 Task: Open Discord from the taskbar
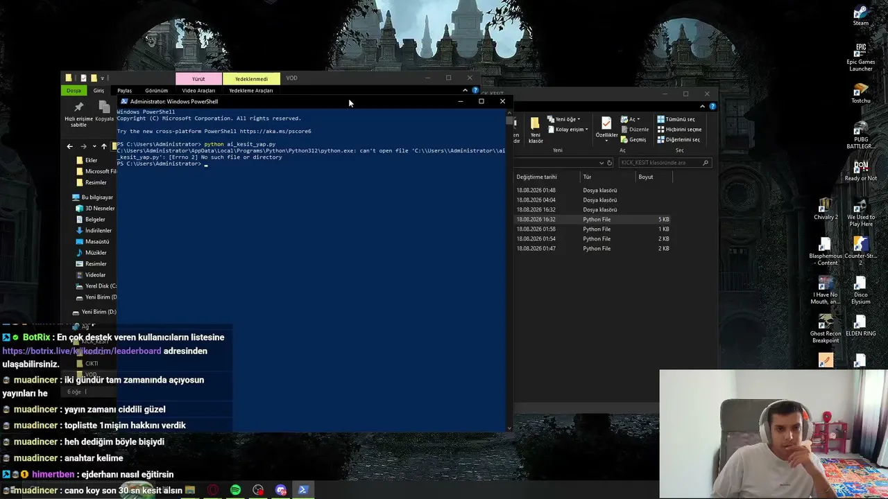pos(280,490)
